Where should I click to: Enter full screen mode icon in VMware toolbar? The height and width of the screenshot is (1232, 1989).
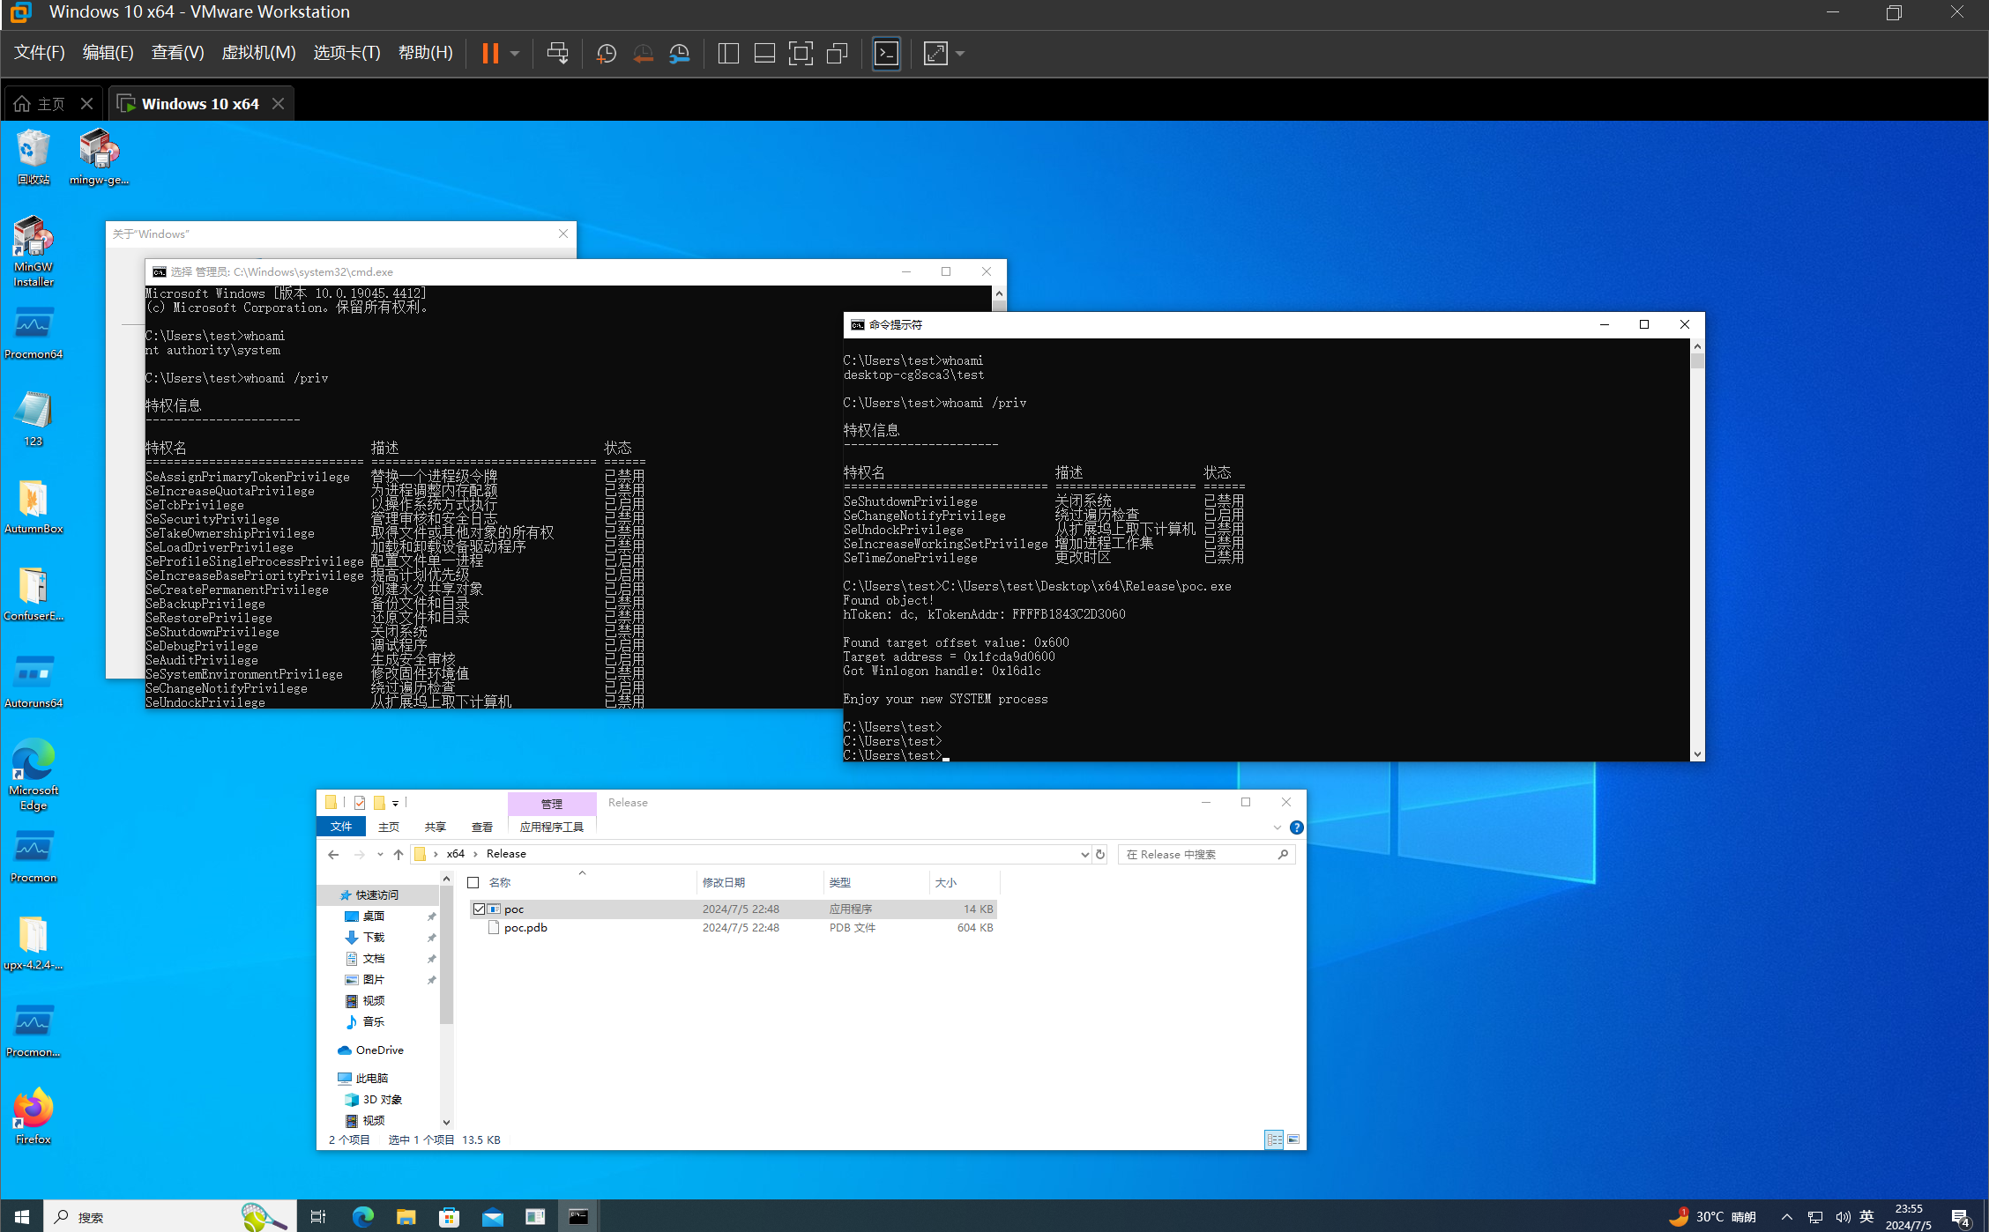click(801, 54)
